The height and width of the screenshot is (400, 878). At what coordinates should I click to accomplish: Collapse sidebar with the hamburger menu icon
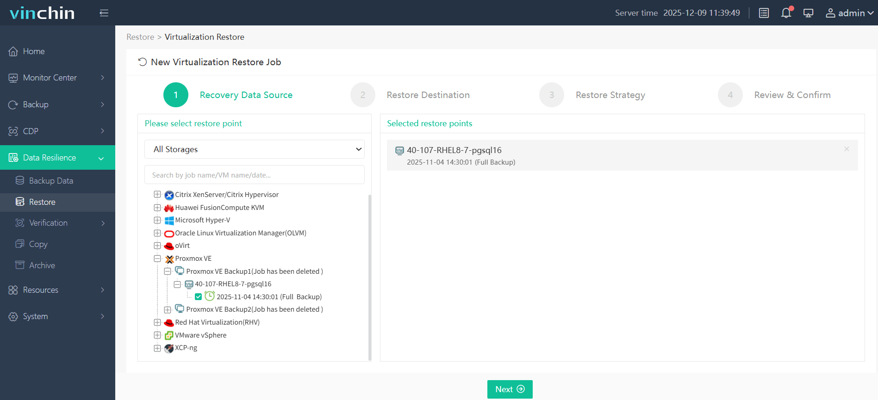click(104, 13)
